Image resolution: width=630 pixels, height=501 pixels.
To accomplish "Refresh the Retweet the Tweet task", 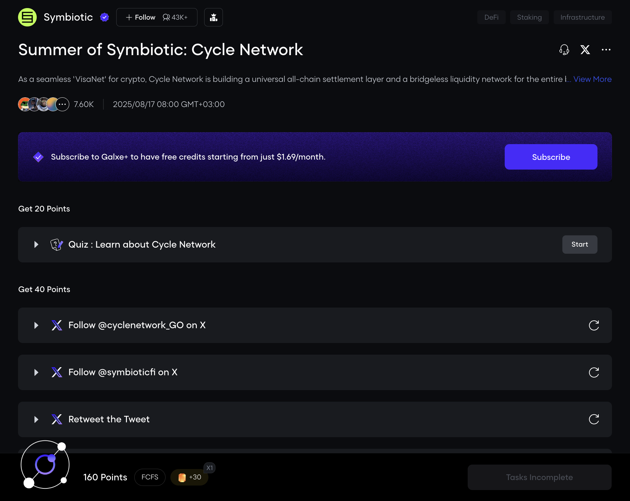I will click(x=594, y=419).
